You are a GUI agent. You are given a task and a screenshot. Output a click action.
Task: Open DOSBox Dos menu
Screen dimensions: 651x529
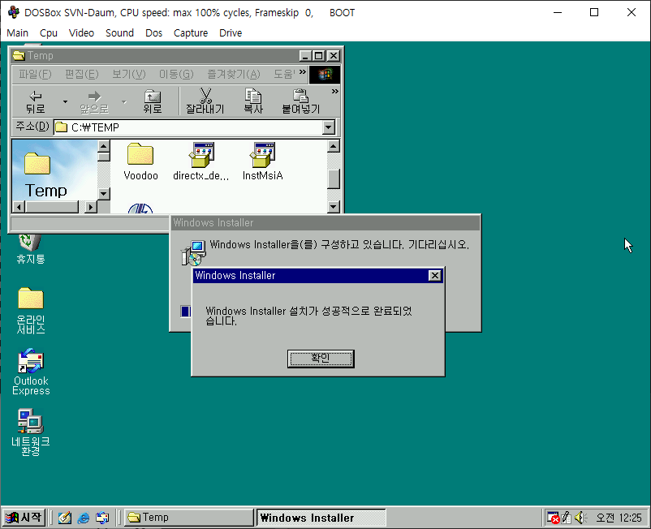[153, 32]
